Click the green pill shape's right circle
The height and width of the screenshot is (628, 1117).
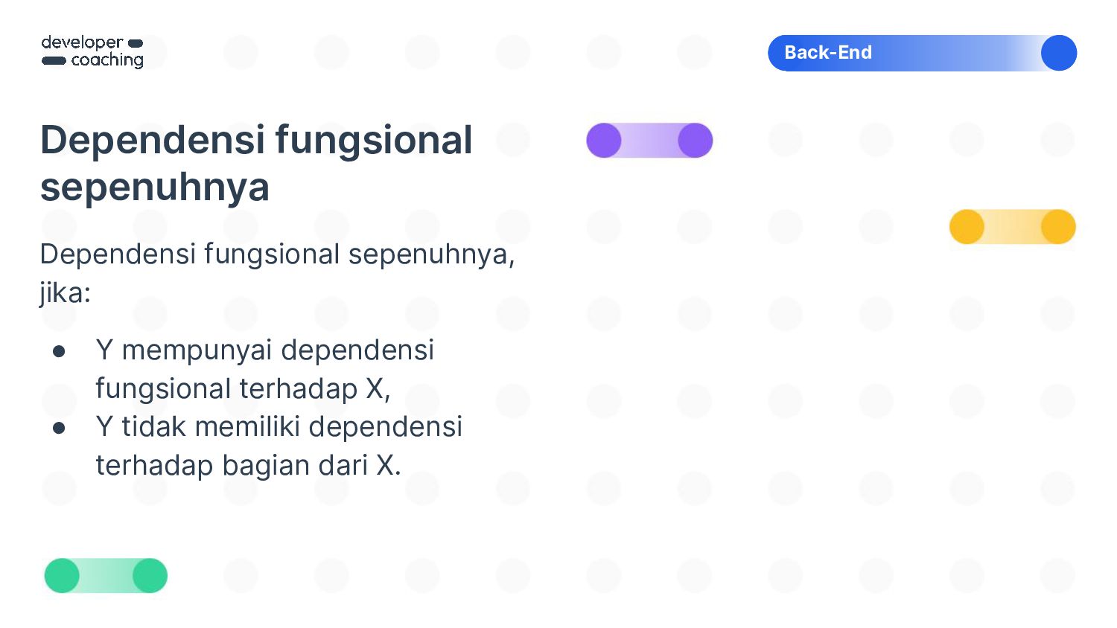[x=150, y=576]
